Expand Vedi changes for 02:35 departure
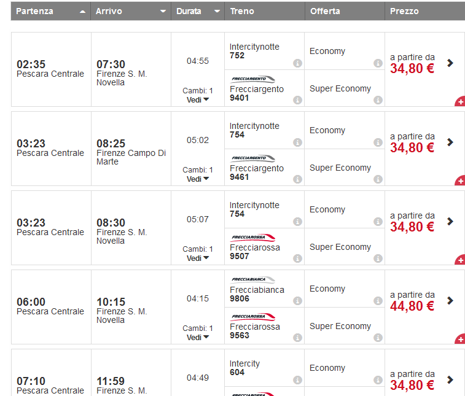This screenshot has height=396, width=465. tap(198, 99)
